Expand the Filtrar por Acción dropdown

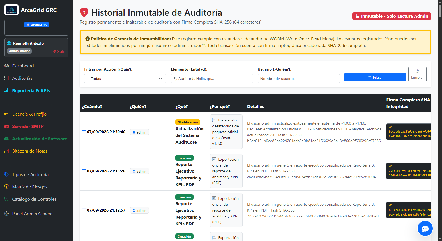125,79
